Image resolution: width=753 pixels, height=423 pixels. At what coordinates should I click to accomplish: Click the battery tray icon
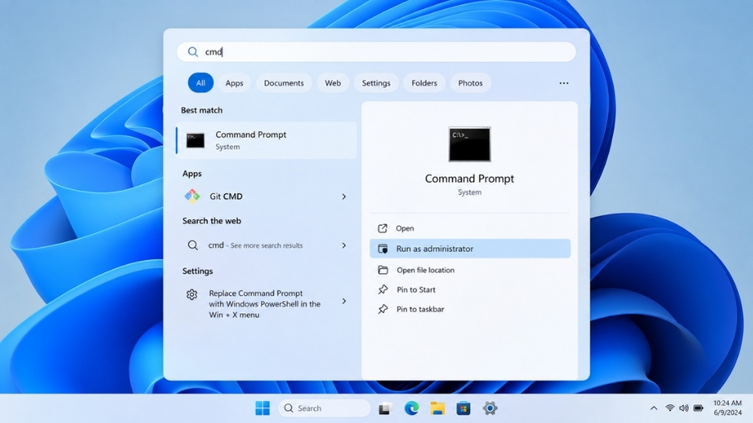698,408
